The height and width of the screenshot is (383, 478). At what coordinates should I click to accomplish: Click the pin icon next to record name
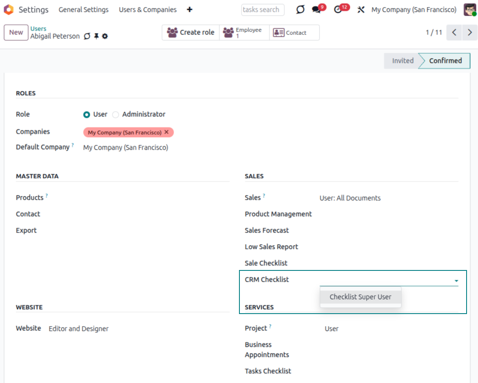[96, 36]
